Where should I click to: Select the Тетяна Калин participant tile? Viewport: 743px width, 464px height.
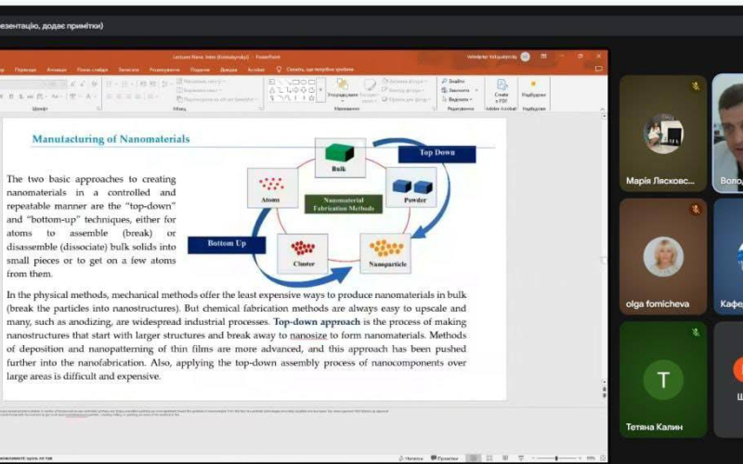(x=663, y=380)
